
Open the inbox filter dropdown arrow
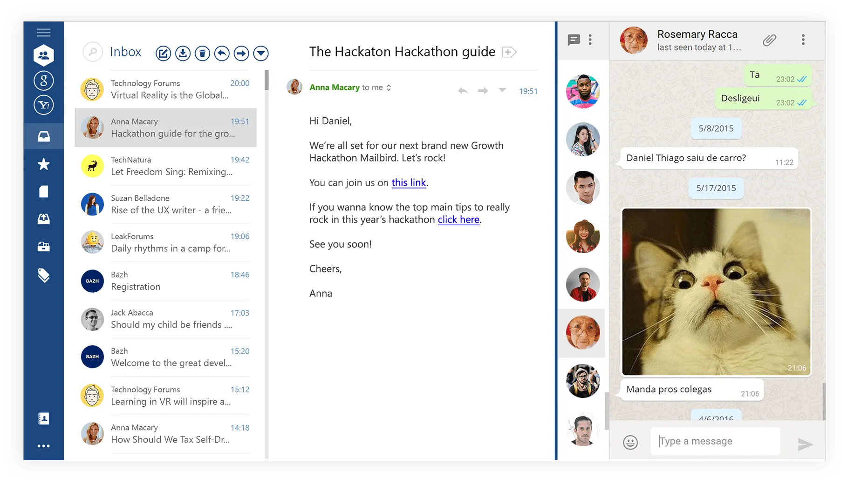[261, 54]
